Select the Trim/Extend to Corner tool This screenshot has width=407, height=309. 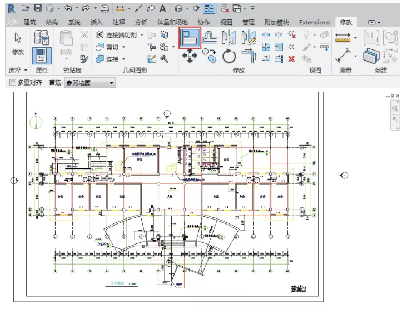point(248,56)
